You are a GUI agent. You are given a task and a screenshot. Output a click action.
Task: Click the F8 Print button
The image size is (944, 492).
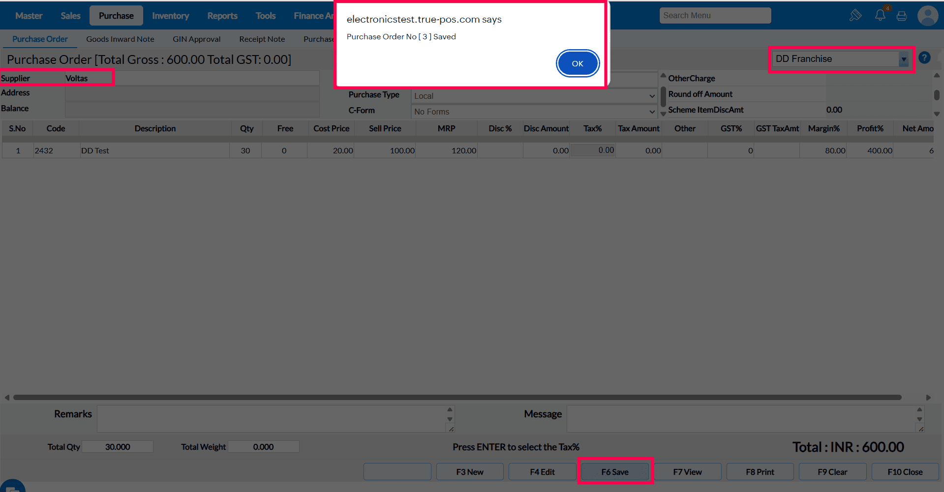[x=760, y=472]
